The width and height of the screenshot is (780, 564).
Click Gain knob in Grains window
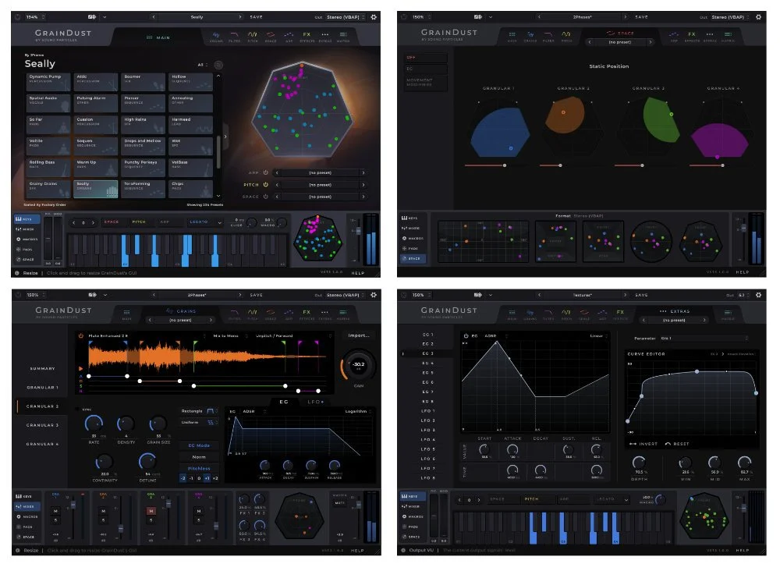pyautogui.click(x=358, y=366)
